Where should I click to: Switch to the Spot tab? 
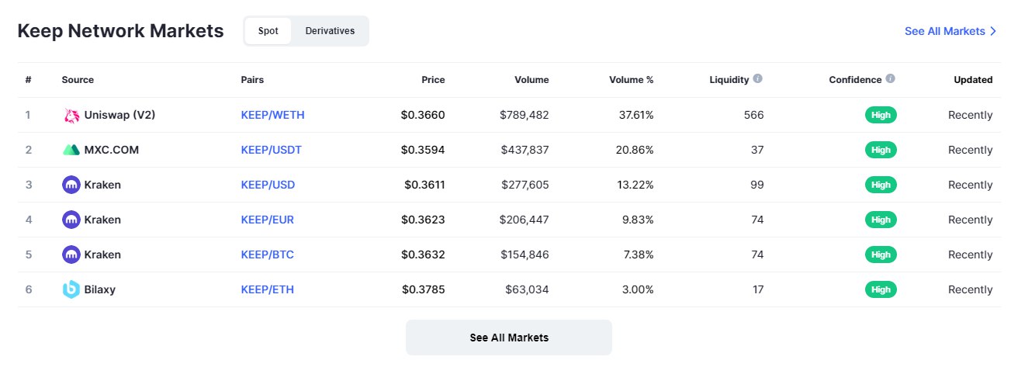268,31
